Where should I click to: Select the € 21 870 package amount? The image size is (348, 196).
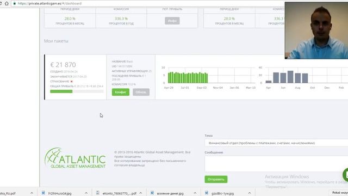click(63, 65)
